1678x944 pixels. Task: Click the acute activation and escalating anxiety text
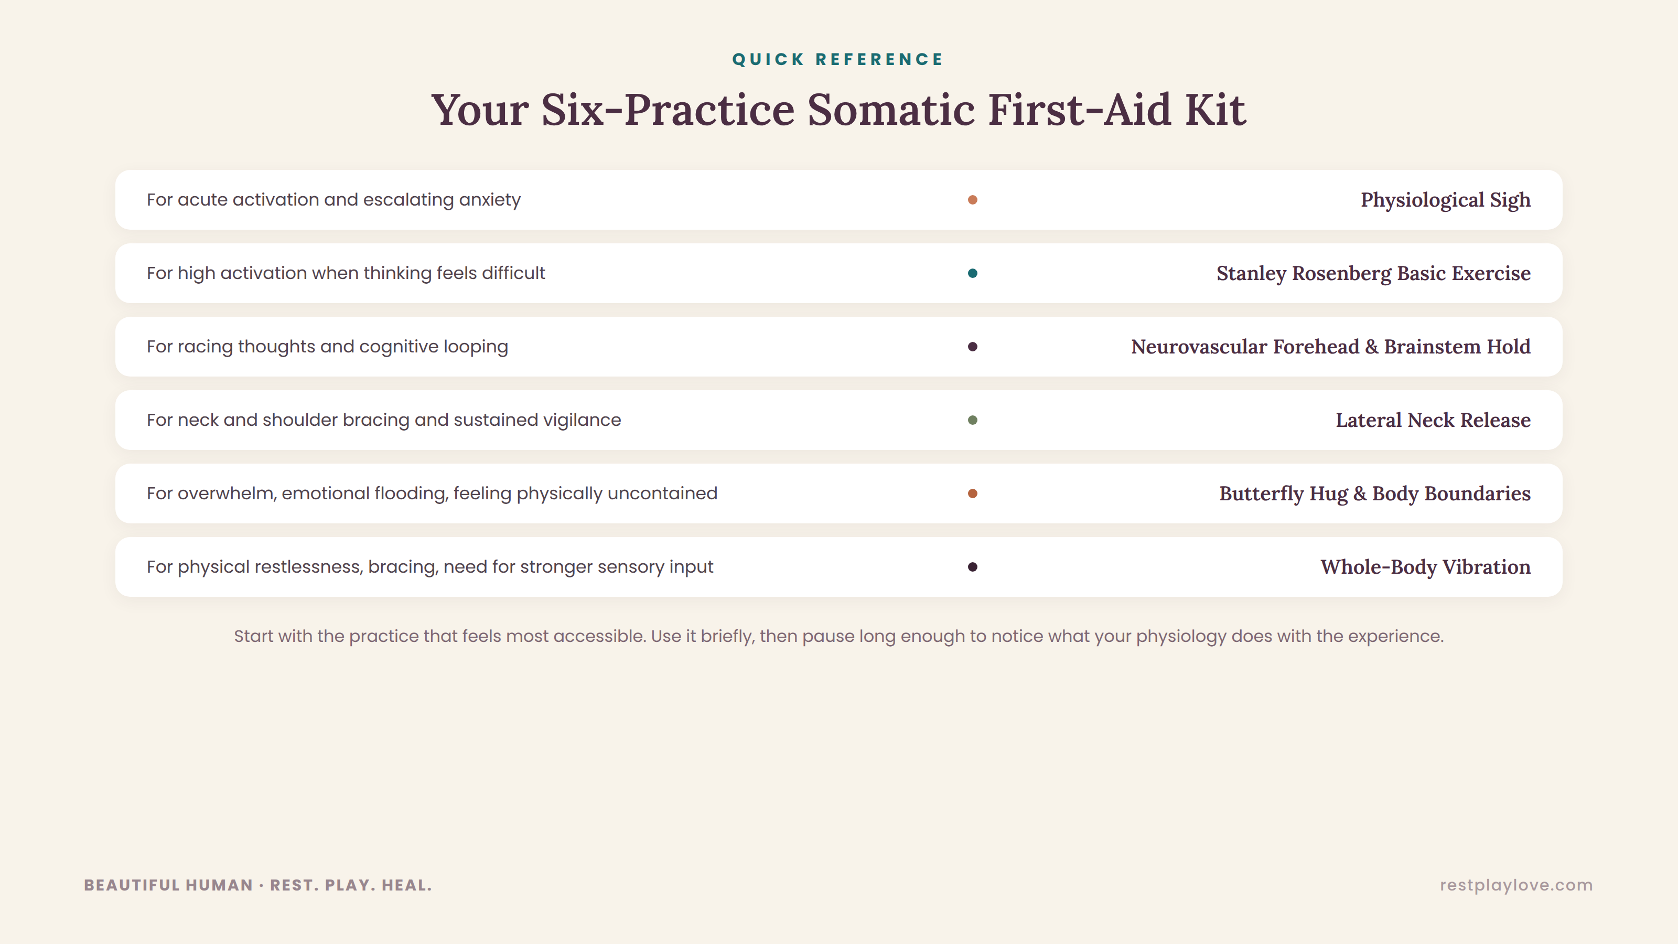(x=334, y=199)
